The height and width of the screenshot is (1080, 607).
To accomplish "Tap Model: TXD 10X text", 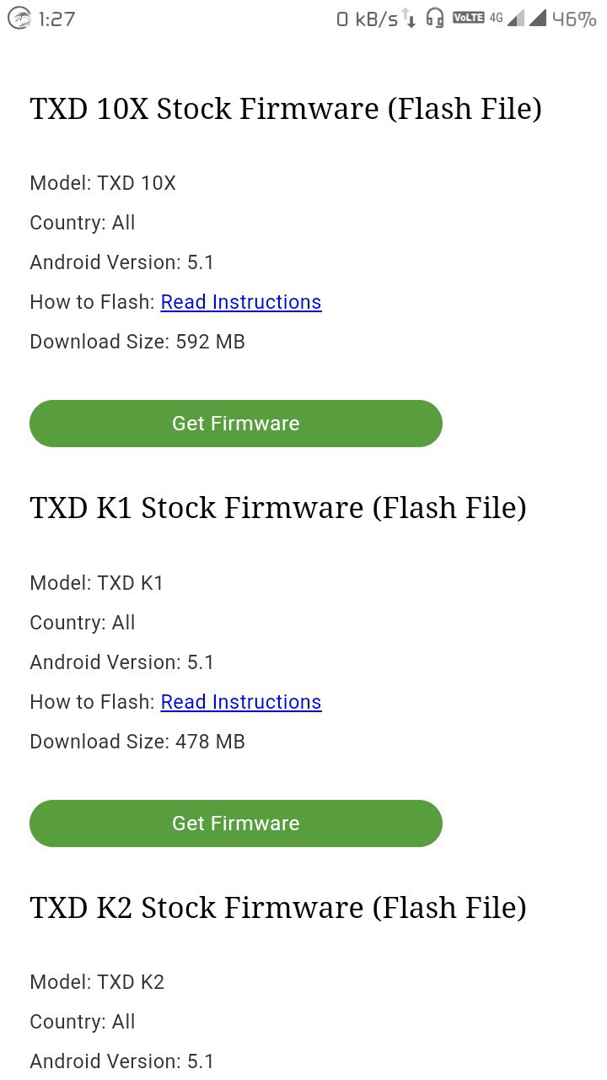I will point(103,183).
